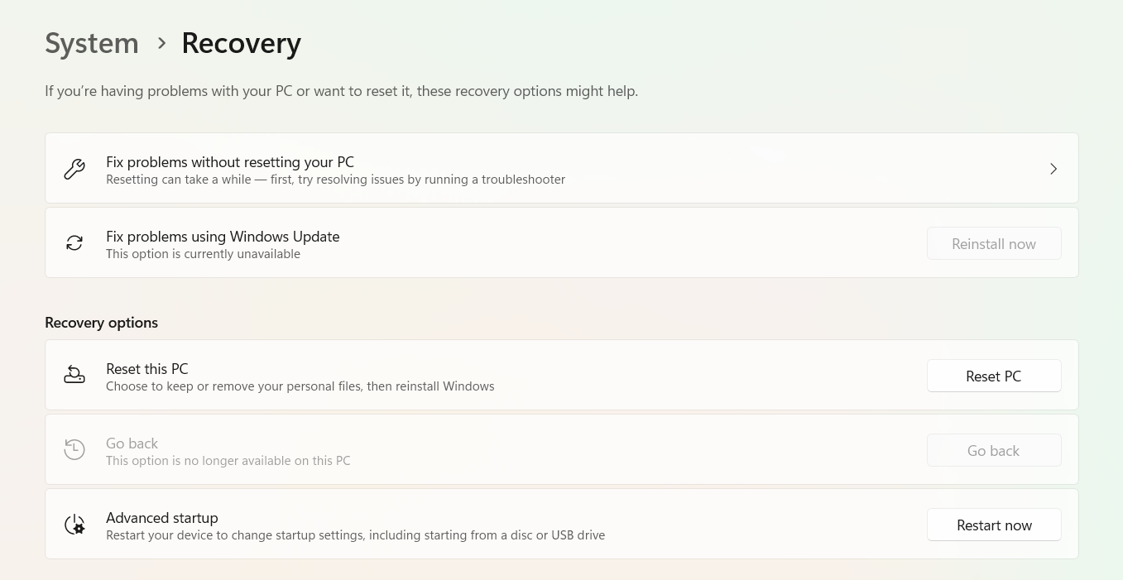The height and width of the screenshot is (580, 1123).
Task: Click the Advanced startup power gear icon
Action: [x=74, y=525]
